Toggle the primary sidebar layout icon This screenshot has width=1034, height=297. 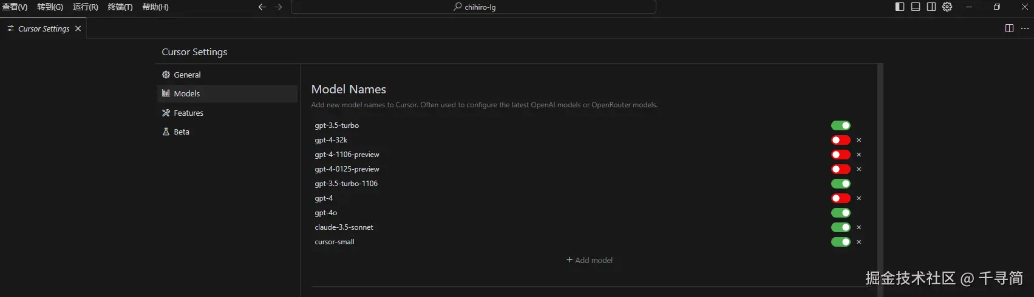[900, 7]
